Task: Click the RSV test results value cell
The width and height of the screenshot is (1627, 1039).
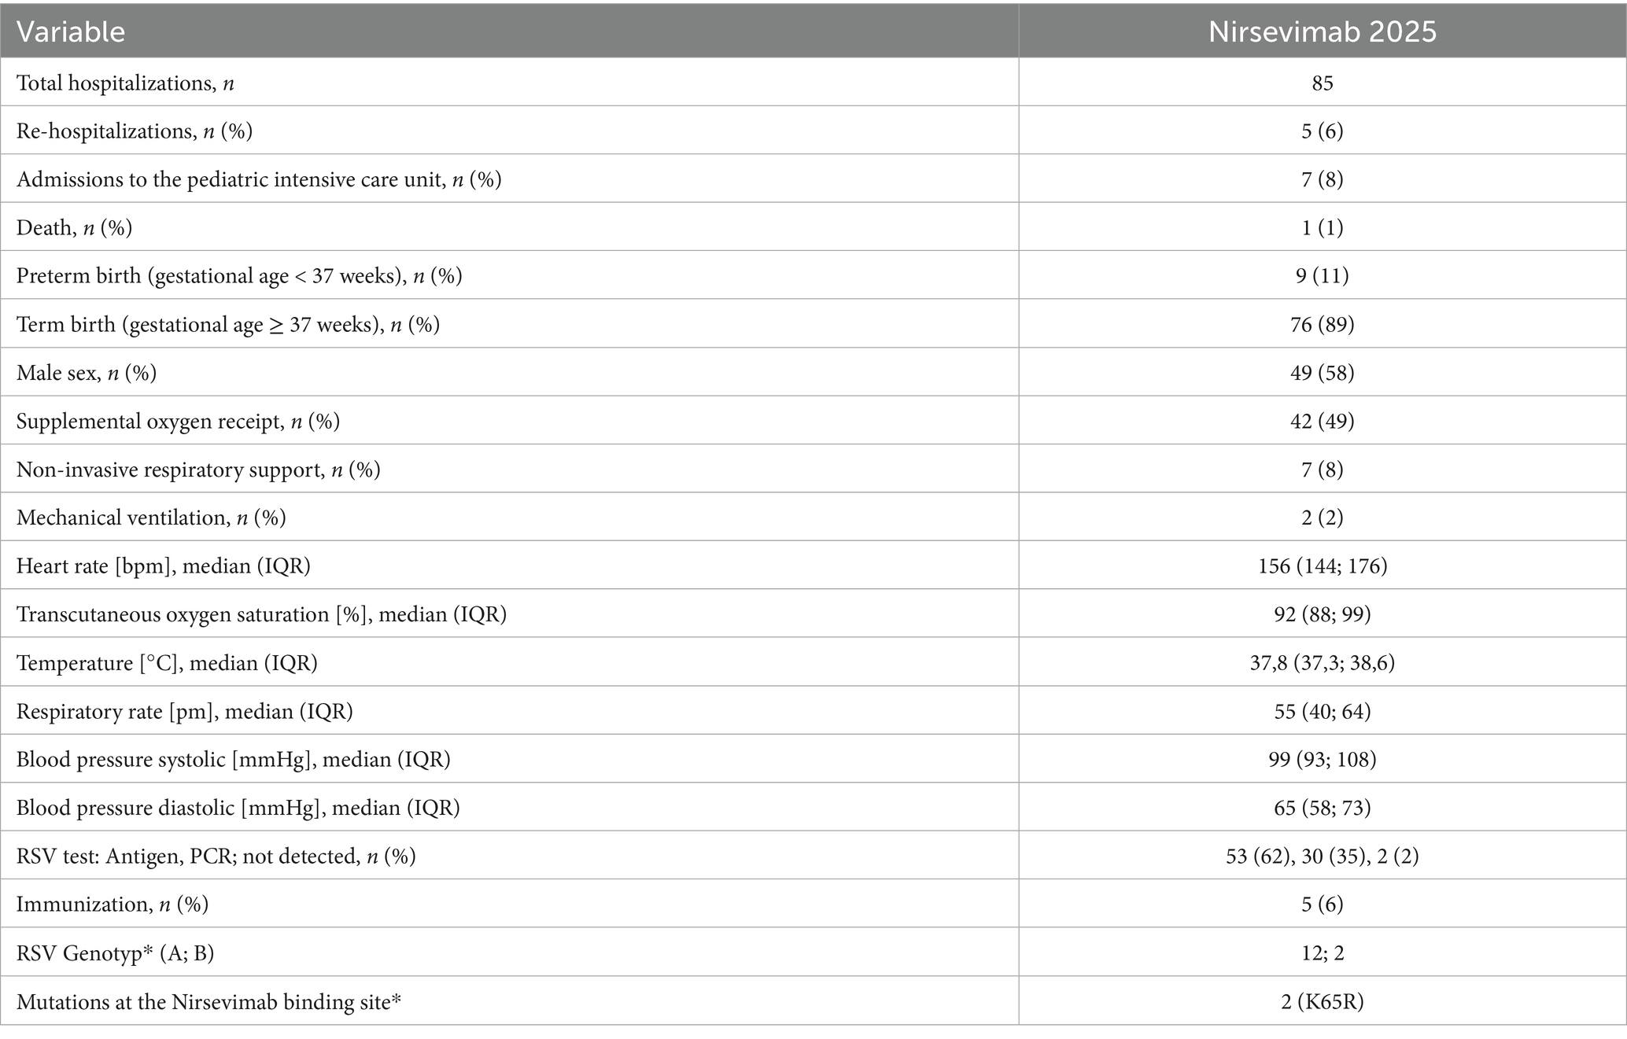Action: pos(1322,855)
